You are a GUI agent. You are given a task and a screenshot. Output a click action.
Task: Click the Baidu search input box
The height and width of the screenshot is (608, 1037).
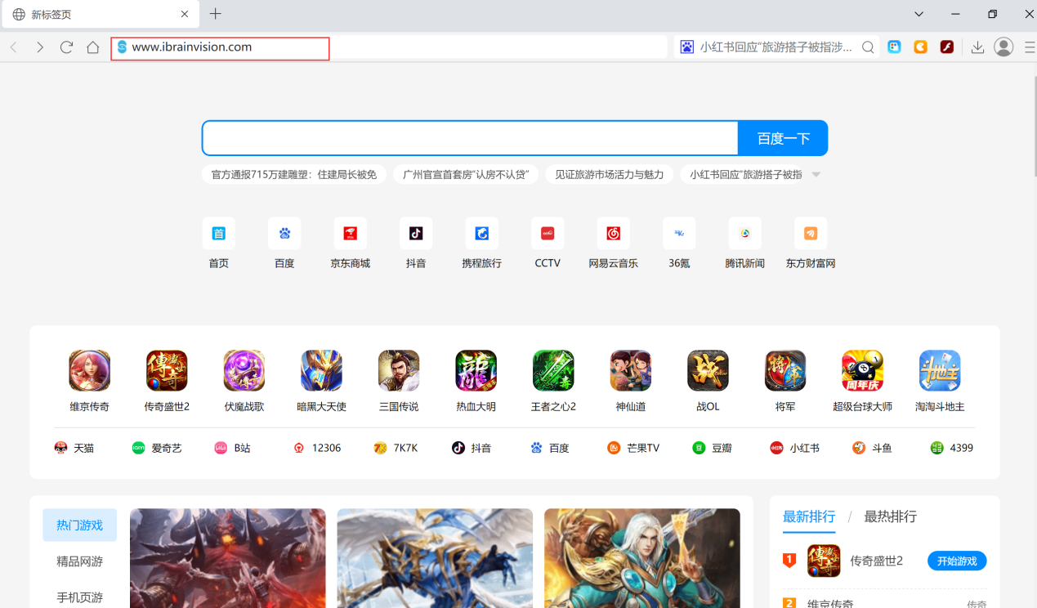click(x=470, y=138)
